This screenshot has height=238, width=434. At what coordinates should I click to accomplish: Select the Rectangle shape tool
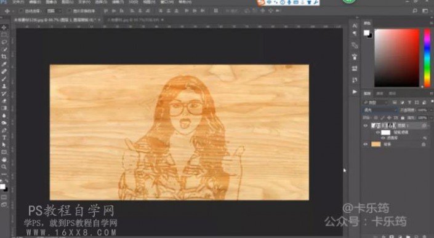pyautogui.click(x=4, y=153)
